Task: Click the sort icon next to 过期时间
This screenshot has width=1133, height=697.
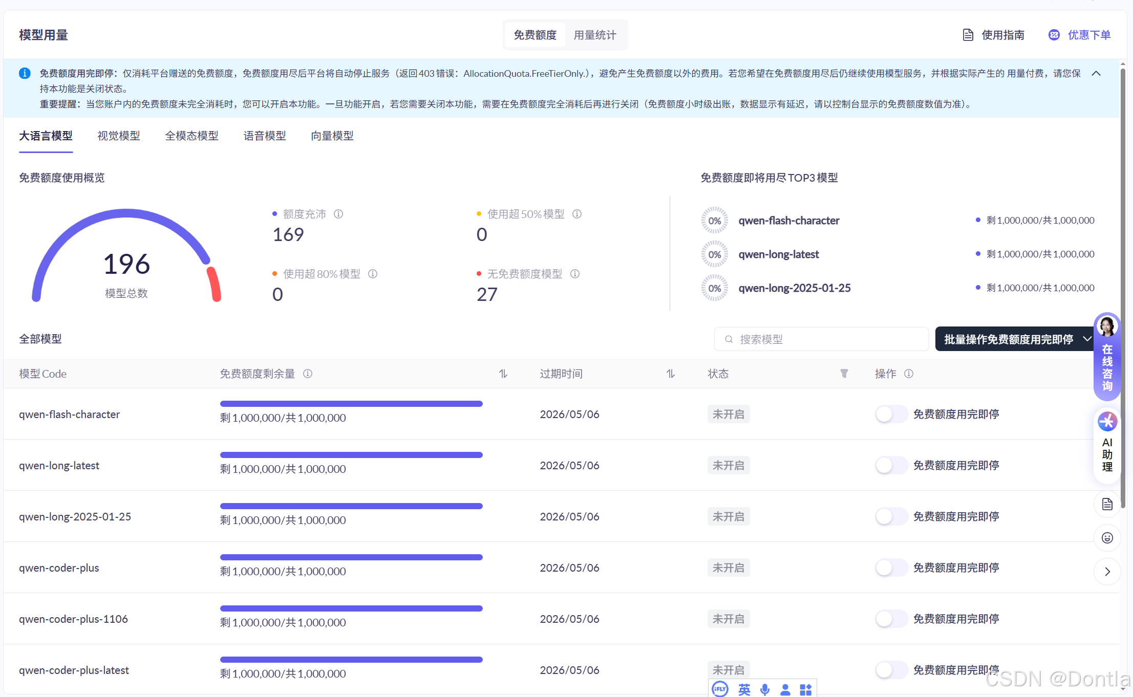Action: pyautogui.click(x=671, y=374)
